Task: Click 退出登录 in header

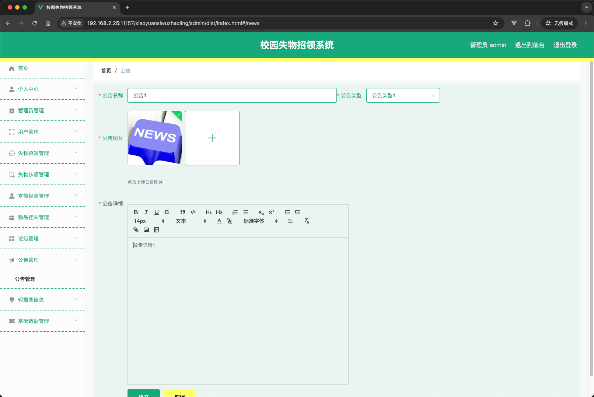Action: (565, 45)
